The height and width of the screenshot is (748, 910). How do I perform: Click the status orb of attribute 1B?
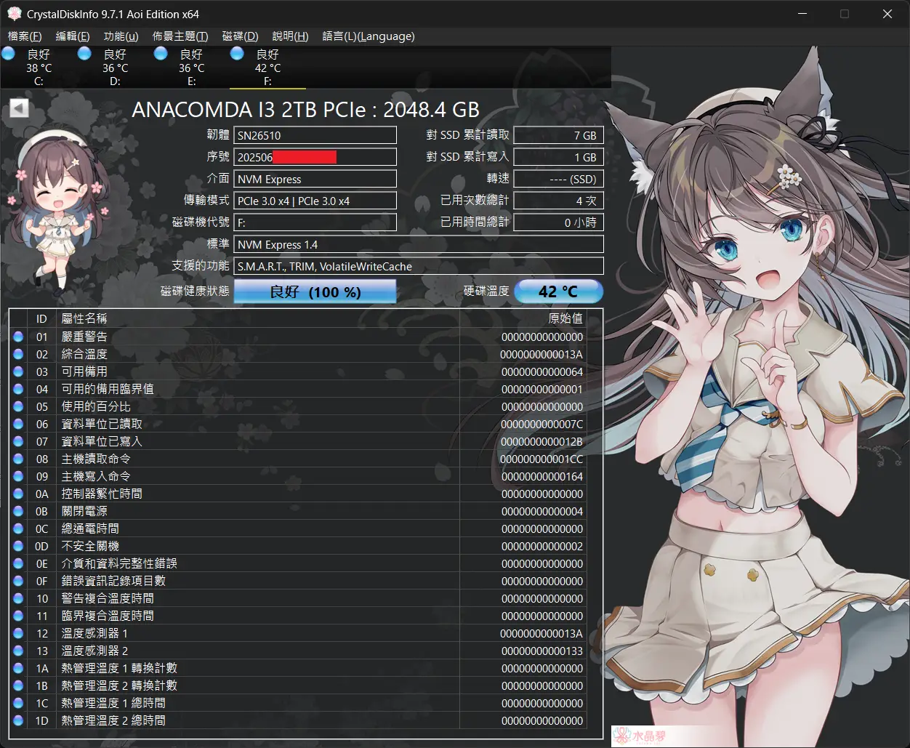click(18, 685)
